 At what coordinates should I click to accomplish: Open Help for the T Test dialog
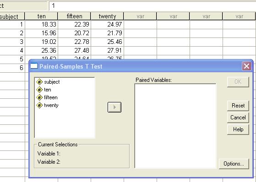(238, 129)
